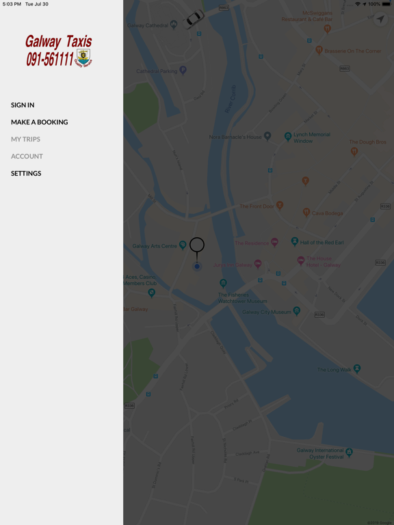This screenshot has width=394, height=525.
Task: Tap Jurys Inn Galway hotel marker
Action: tap(258, 264)
